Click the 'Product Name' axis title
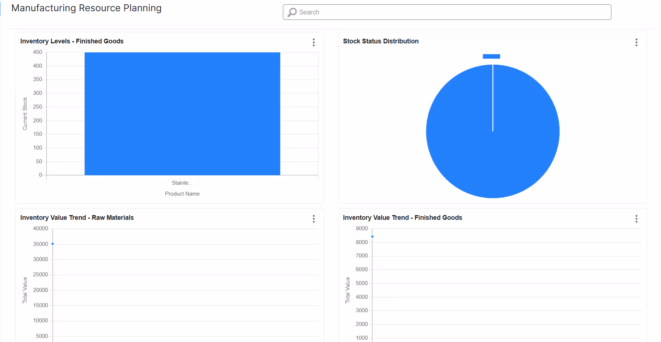 point(182,194)
